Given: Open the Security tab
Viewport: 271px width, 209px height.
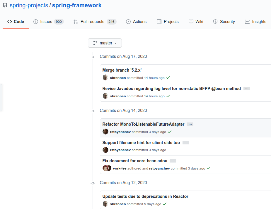Looking at the screenshot, I should 224,22.
